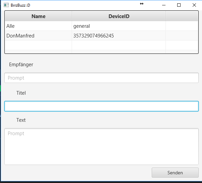Click into the Titel text field
The image size is (202, 183).
tap(101, 106)
